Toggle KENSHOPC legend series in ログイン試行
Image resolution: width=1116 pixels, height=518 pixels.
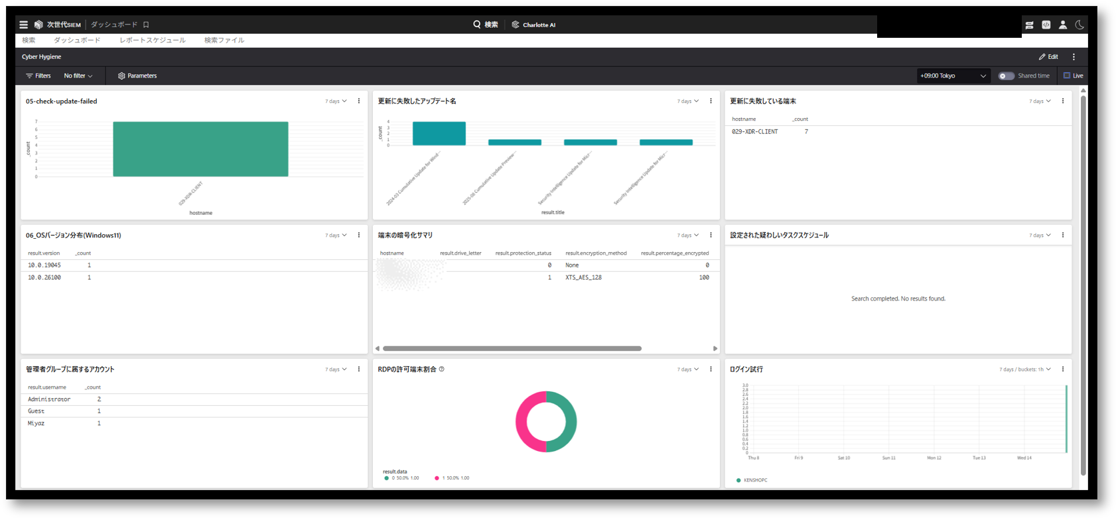752,480
